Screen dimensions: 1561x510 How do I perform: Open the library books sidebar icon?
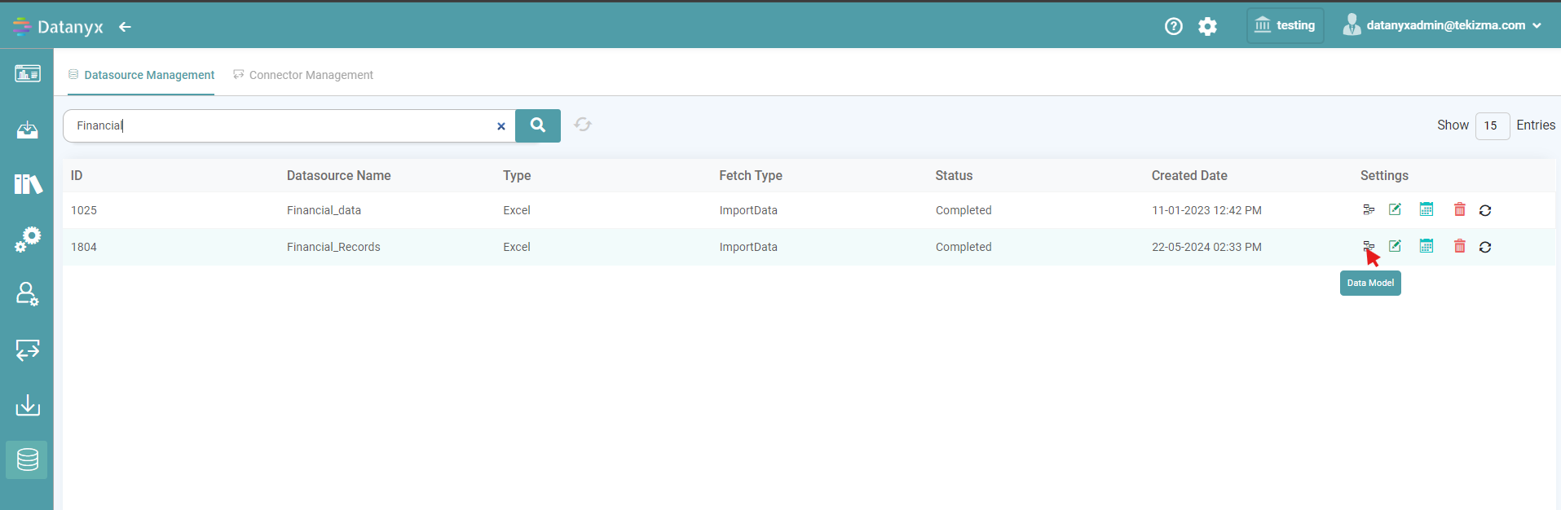tap(27, 183)
